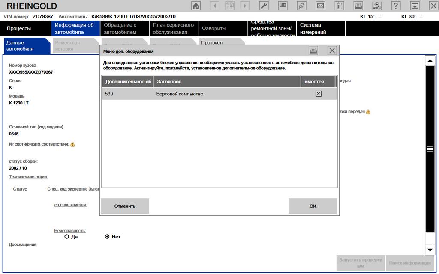Select the Нет radio button

click(x=107, y=237)
